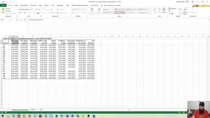
Task: Select the history of containment sheet tab
Action: [20, 109]
